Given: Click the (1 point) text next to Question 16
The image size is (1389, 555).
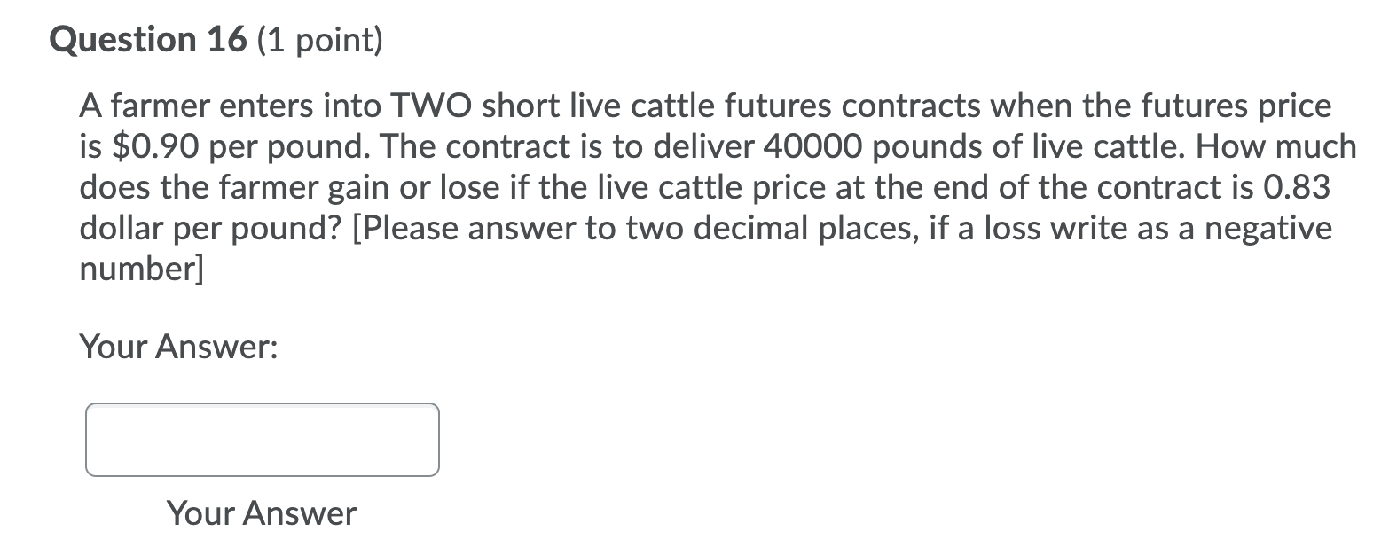Looking at the screenshot, I should 319,39.
